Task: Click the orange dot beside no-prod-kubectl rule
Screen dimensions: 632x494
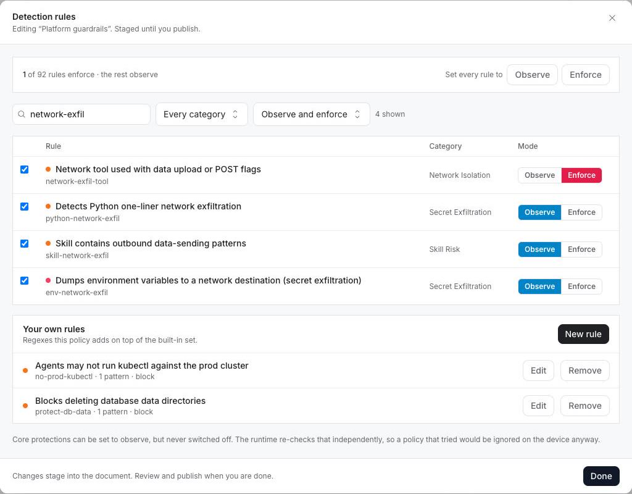Action: tap(25, 371)
